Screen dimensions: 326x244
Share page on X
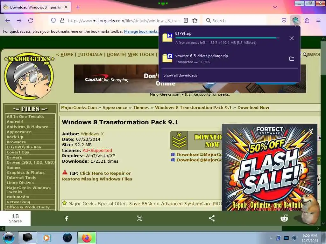pyautogui.click(x=139, y=218)
